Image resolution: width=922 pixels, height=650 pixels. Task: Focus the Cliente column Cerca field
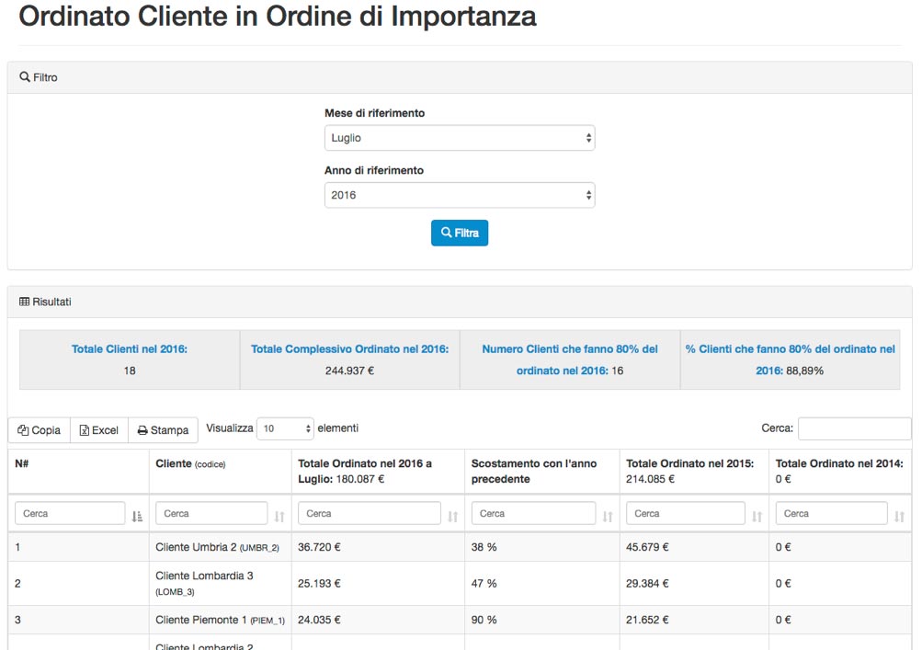[211, 513]
